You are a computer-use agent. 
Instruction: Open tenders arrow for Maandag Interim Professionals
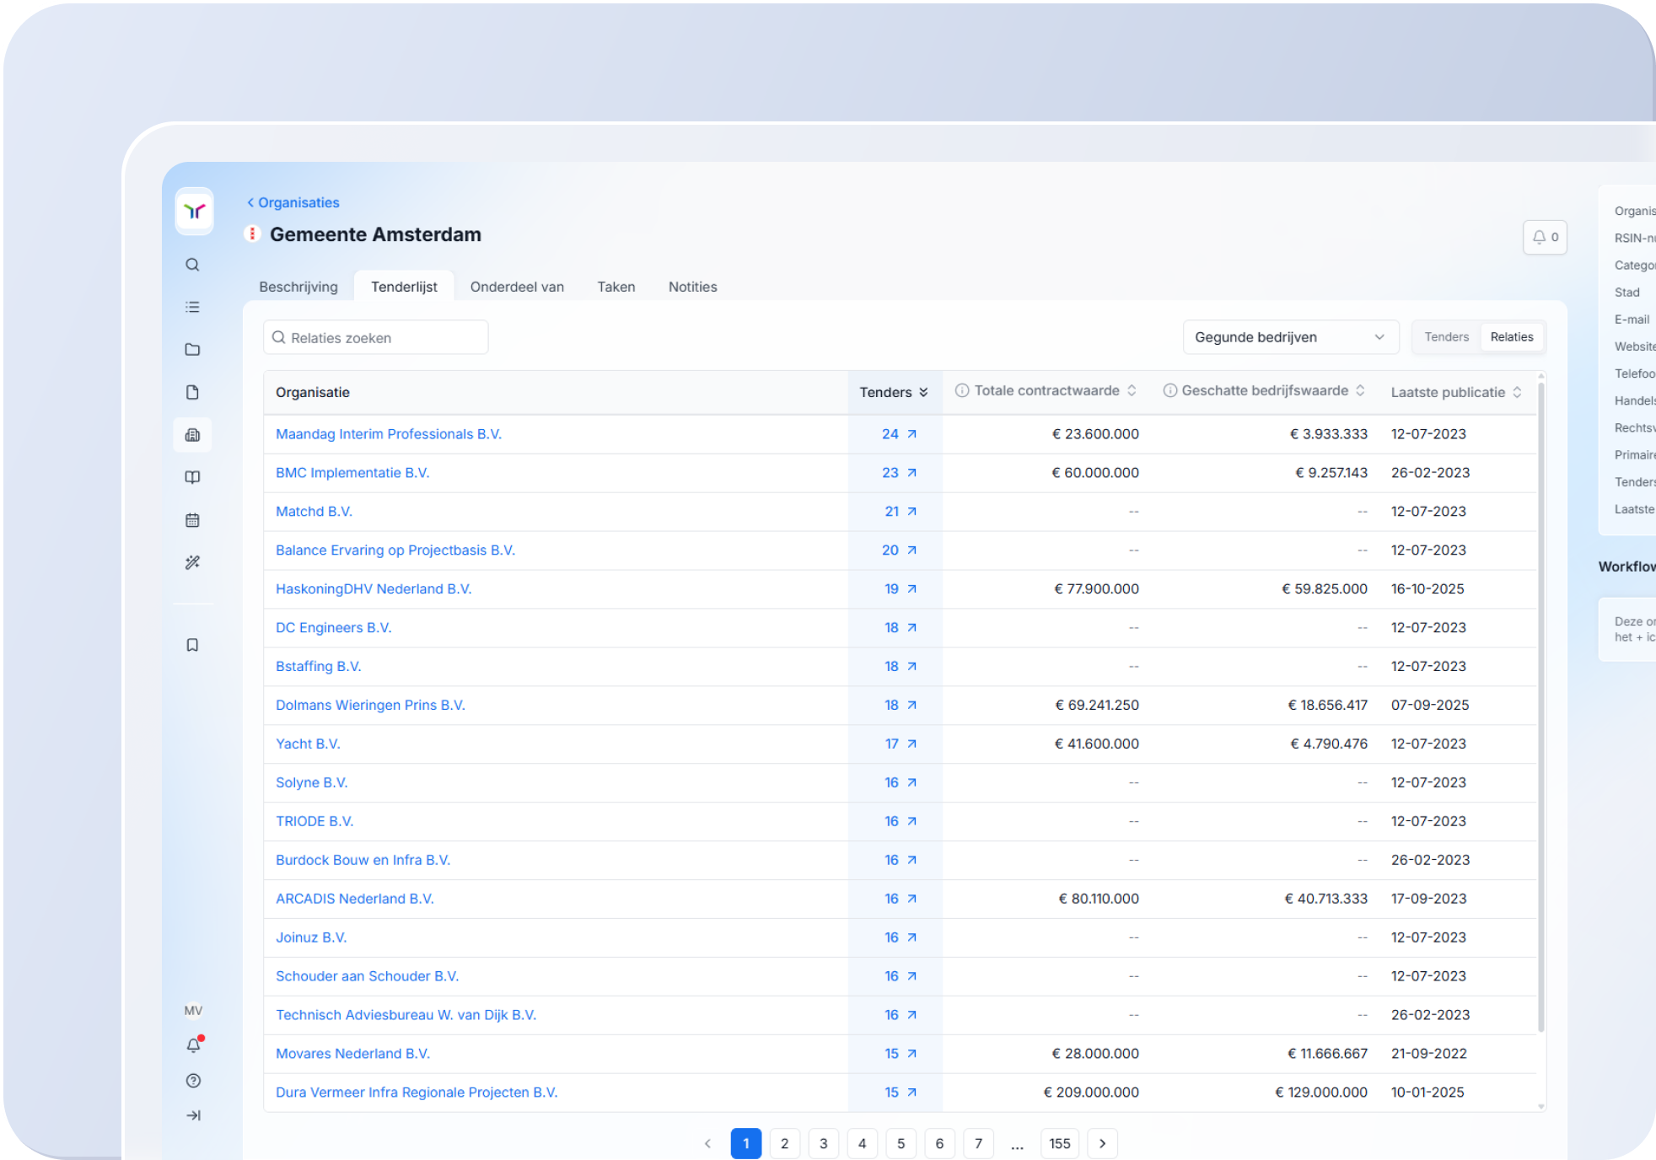coord(911,434)
